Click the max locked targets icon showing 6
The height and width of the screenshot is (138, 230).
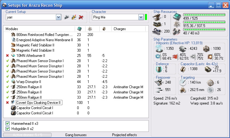coord(210,83)
